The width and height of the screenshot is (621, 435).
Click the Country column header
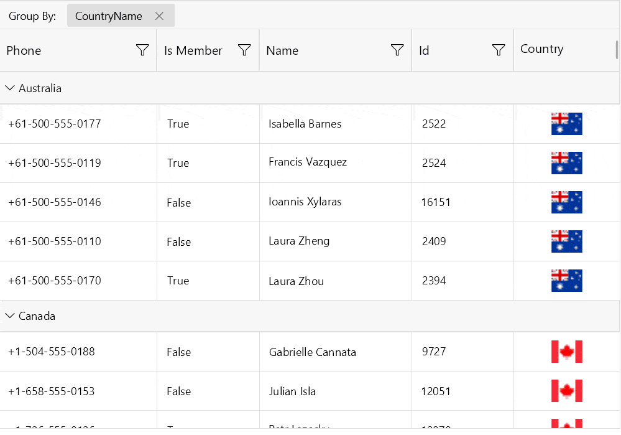click(x=541, y=49)
